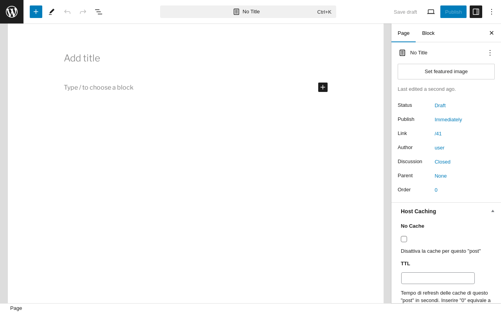Click Save draft
Image resolution: width=501 pixels, height=313 pixels.
[405, 12]
